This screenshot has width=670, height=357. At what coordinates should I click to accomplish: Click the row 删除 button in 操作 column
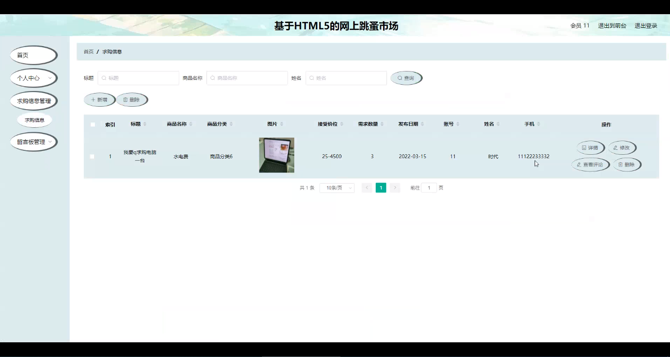pos(627,165)
